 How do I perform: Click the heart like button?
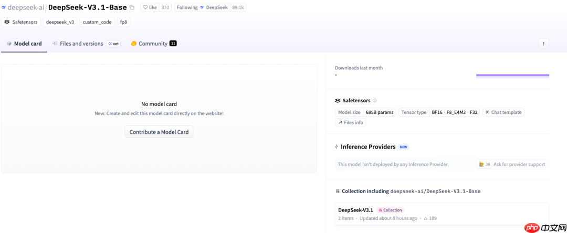click(x=149, y=7)
